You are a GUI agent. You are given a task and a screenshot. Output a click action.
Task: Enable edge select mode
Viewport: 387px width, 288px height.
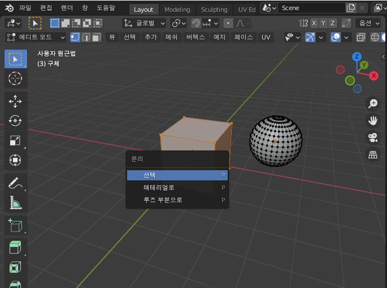[x=86, y=37]
